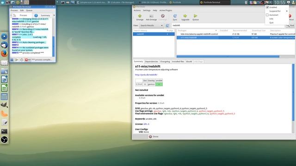Launch OBS Studio from the dock
296x166 pixels.
[x=4, y=140]
